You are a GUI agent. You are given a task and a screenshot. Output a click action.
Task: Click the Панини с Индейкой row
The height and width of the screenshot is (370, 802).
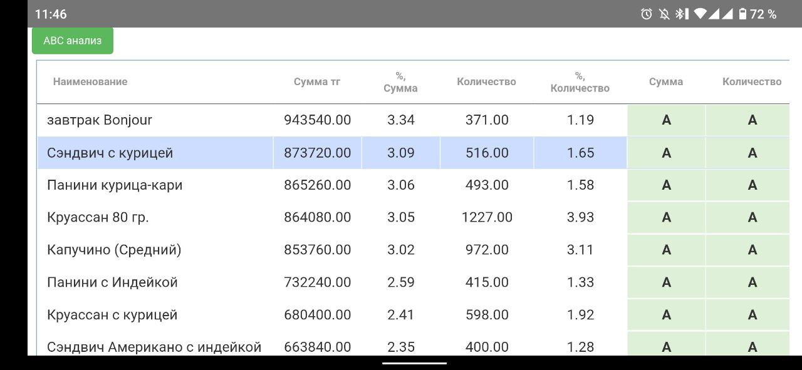pos(112,282)
